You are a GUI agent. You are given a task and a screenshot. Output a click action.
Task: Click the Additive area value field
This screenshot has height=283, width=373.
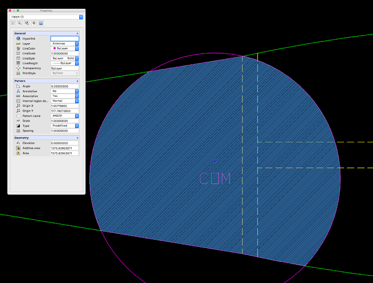[65, 148]
